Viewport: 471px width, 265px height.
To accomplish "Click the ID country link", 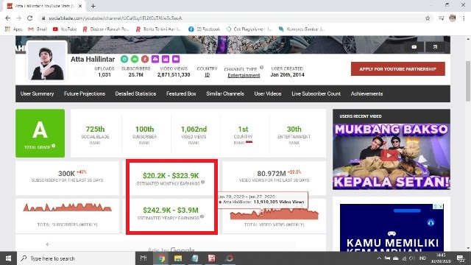I will tap(207, 75).
